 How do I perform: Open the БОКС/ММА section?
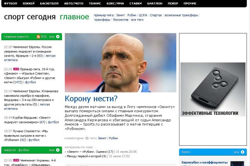[115, 3]
